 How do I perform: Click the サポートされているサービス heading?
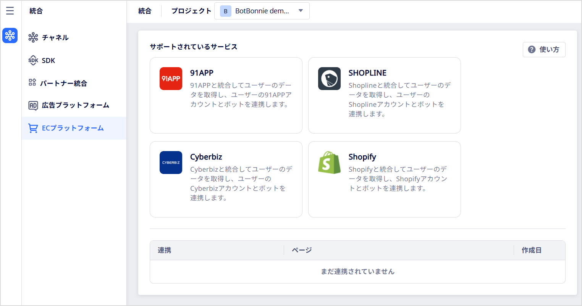point(194,47)
